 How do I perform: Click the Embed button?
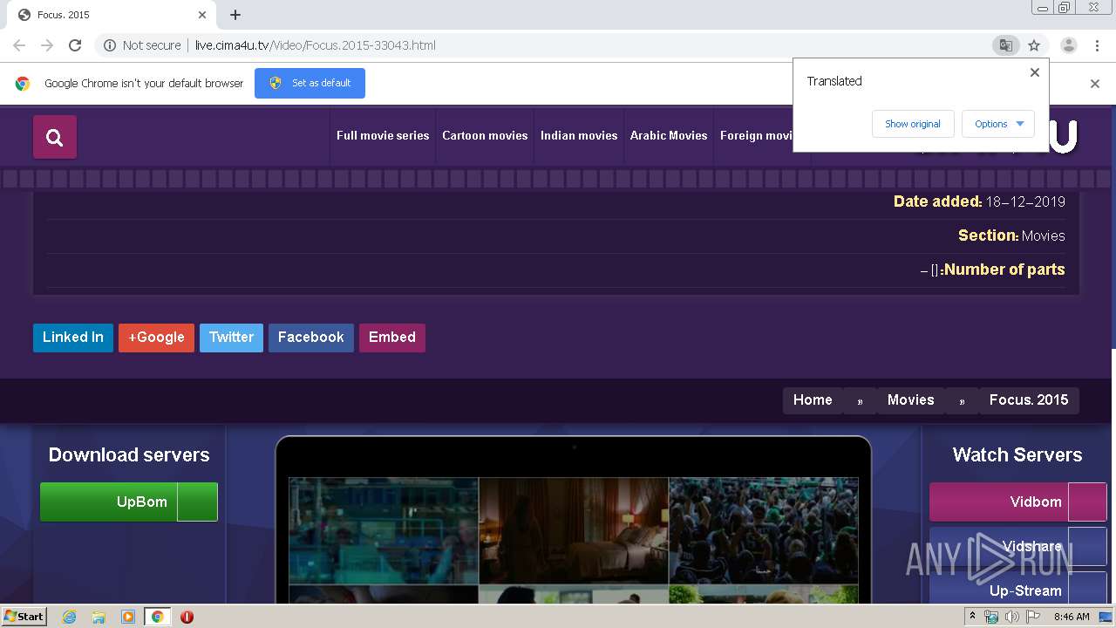[392, 338]
